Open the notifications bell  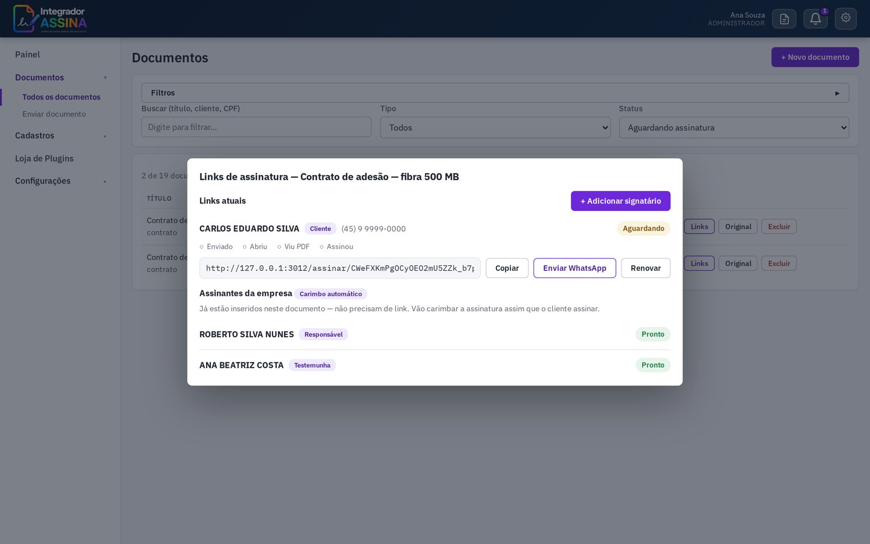click(x=815, y=19)
